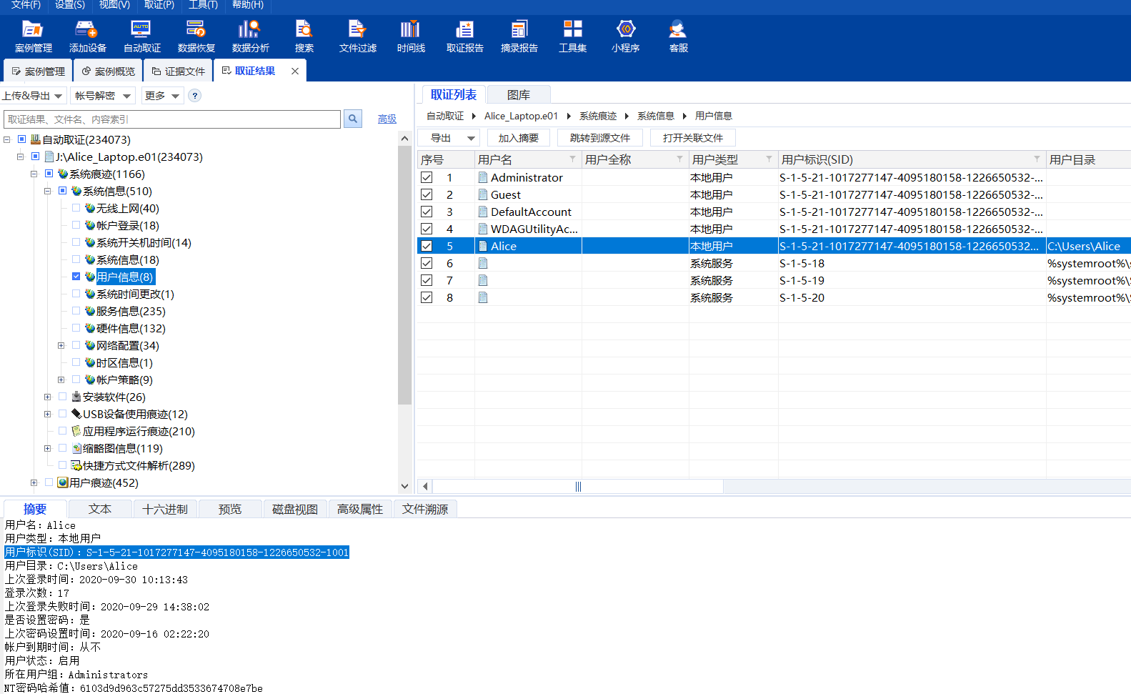Image resolution: width=1131 pixels, height=694 pixels.
Task: Open the 导出 dropdown arrow
Action: click(x=471, y=138)
